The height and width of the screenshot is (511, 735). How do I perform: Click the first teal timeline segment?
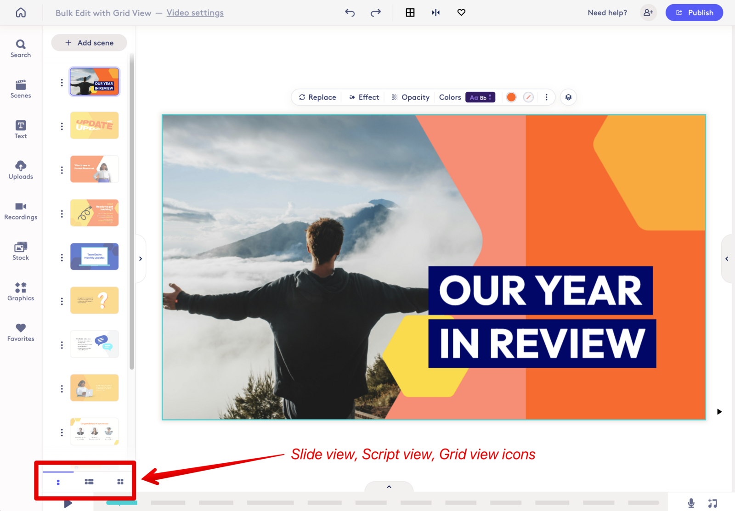(x=122, y=503)
